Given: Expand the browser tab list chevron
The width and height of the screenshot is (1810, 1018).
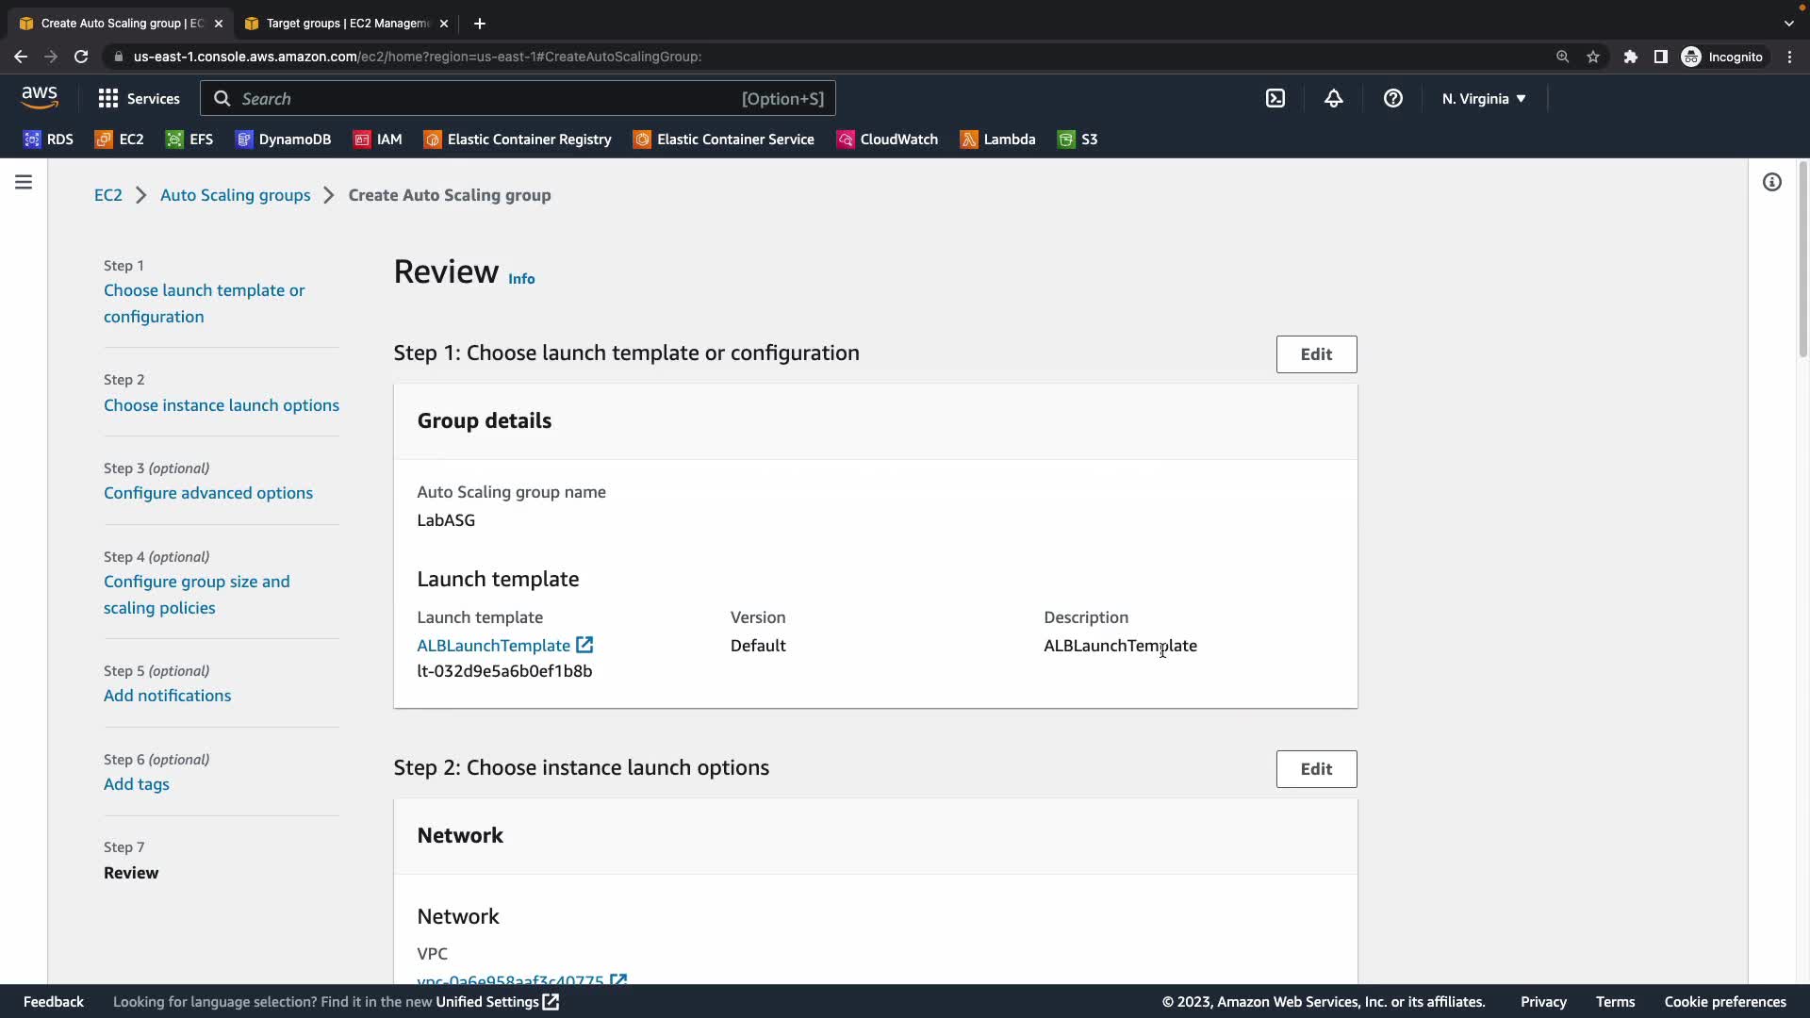Looking at the screenshot, I should [1788, 23].
